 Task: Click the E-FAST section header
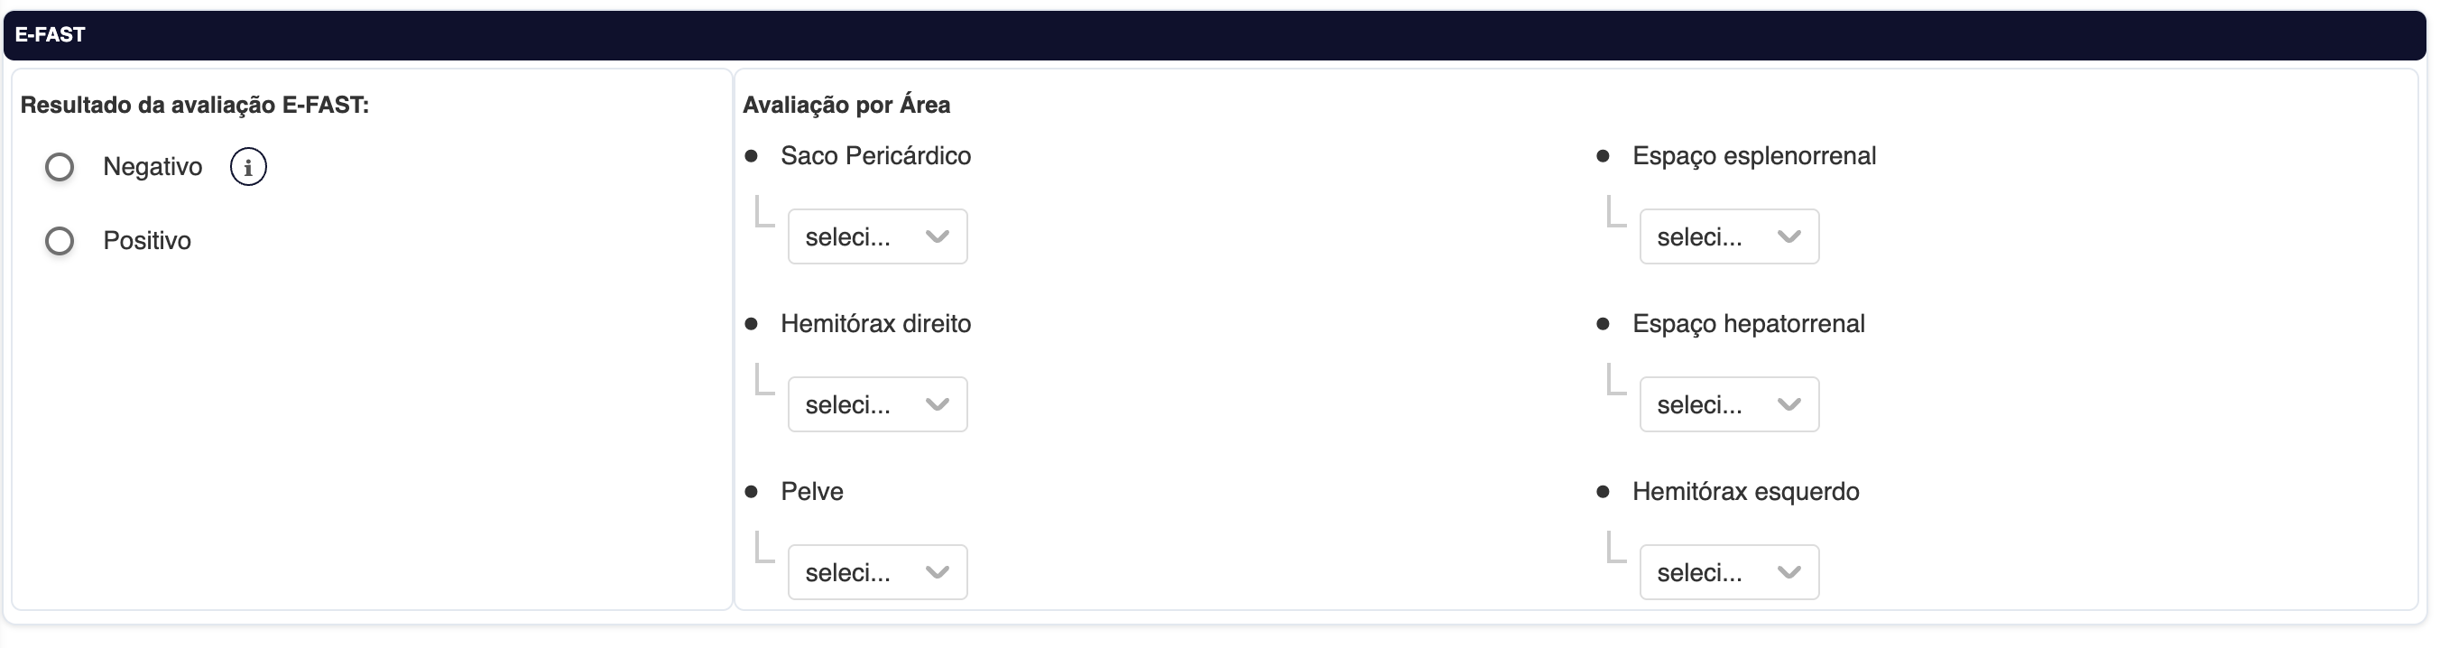click(x=51, y=35)
